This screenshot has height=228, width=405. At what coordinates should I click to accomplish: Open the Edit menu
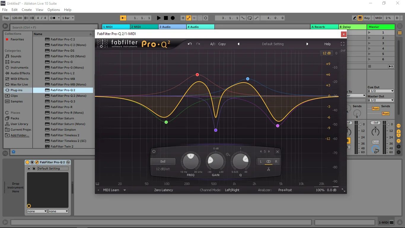tap(15, 10)
